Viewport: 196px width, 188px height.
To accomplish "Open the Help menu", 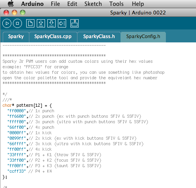I will [x=138, y=4].
